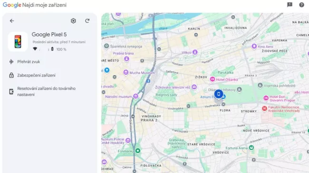Click the battery status icon
Image resolution: width=309 pixels, height=173 pixels.
tap(52, 49)
